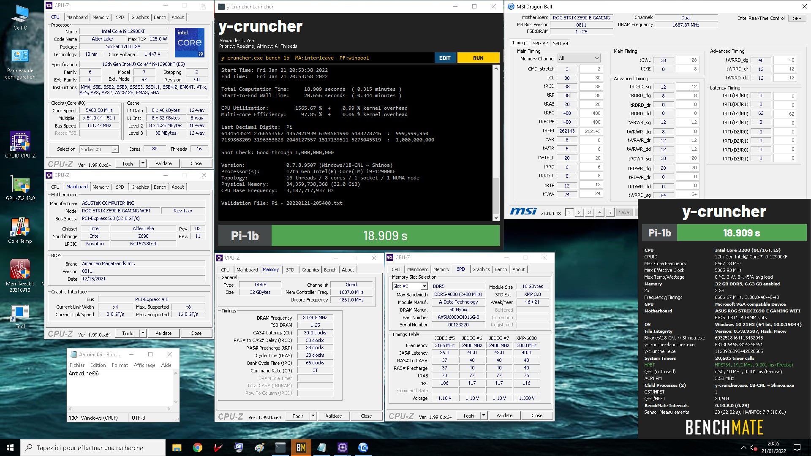Click the y-cruncher output scrollbar down arrow
The image size is (811, 456).
496,218
